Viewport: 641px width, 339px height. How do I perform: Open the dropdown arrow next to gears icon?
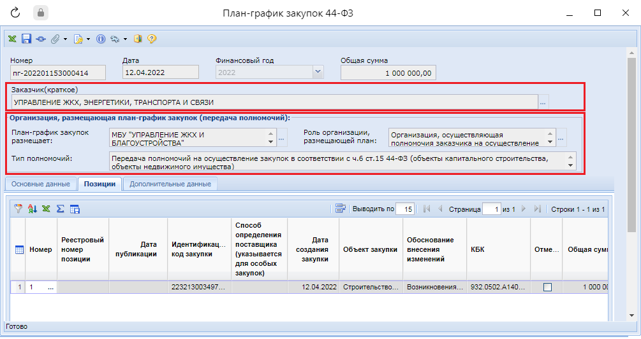[x=125, y=39]
